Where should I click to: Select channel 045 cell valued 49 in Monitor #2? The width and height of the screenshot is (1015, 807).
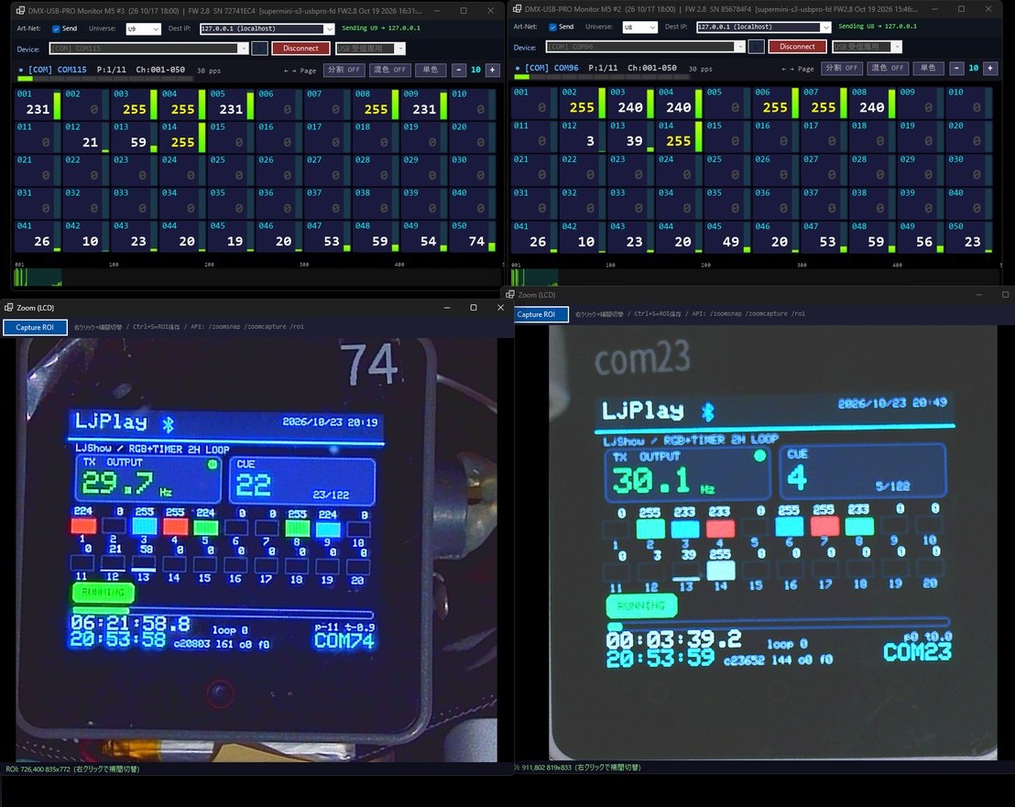[727, 236]
